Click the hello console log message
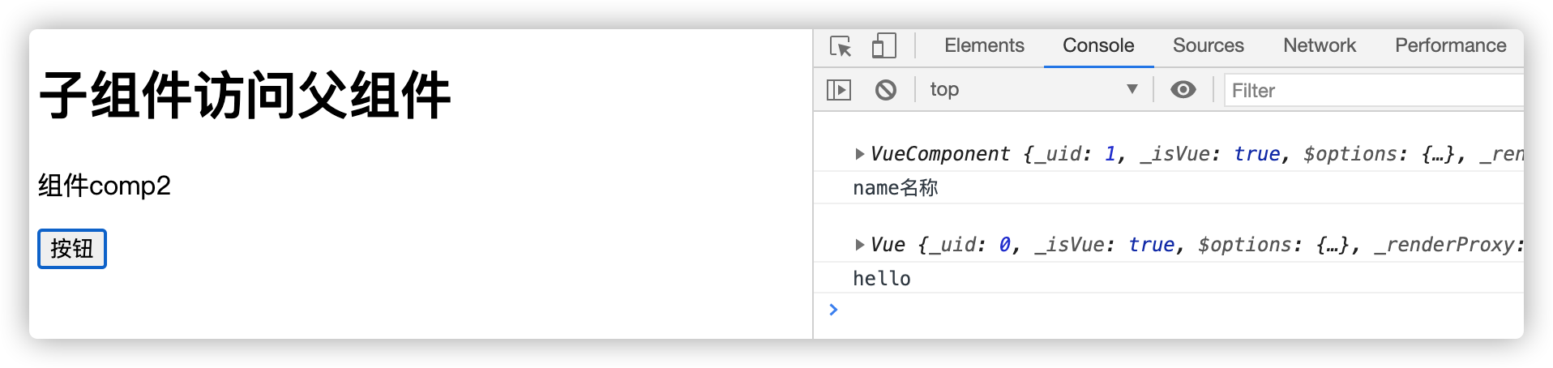The height and width of the screenshot is (368, 1553). [882, 279]
